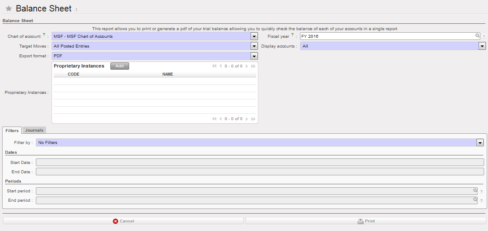This screenshot has height=231, width=488.
Task: Sort instances by NAME column
Action: [x=168, y=74]
